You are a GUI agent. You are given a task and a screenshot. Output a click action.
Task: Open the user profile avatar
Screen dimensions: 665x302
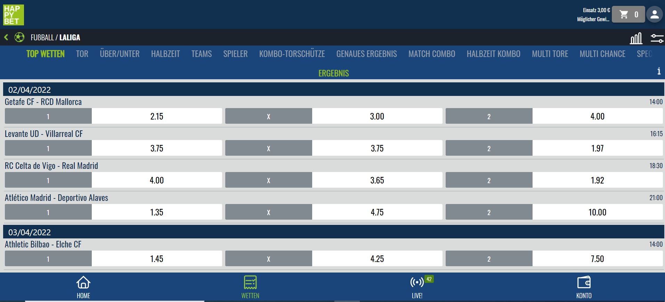point(655,15)
